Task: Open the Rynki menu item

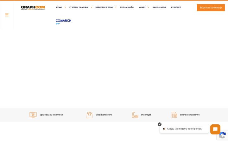Action: (x=59, y=7)
